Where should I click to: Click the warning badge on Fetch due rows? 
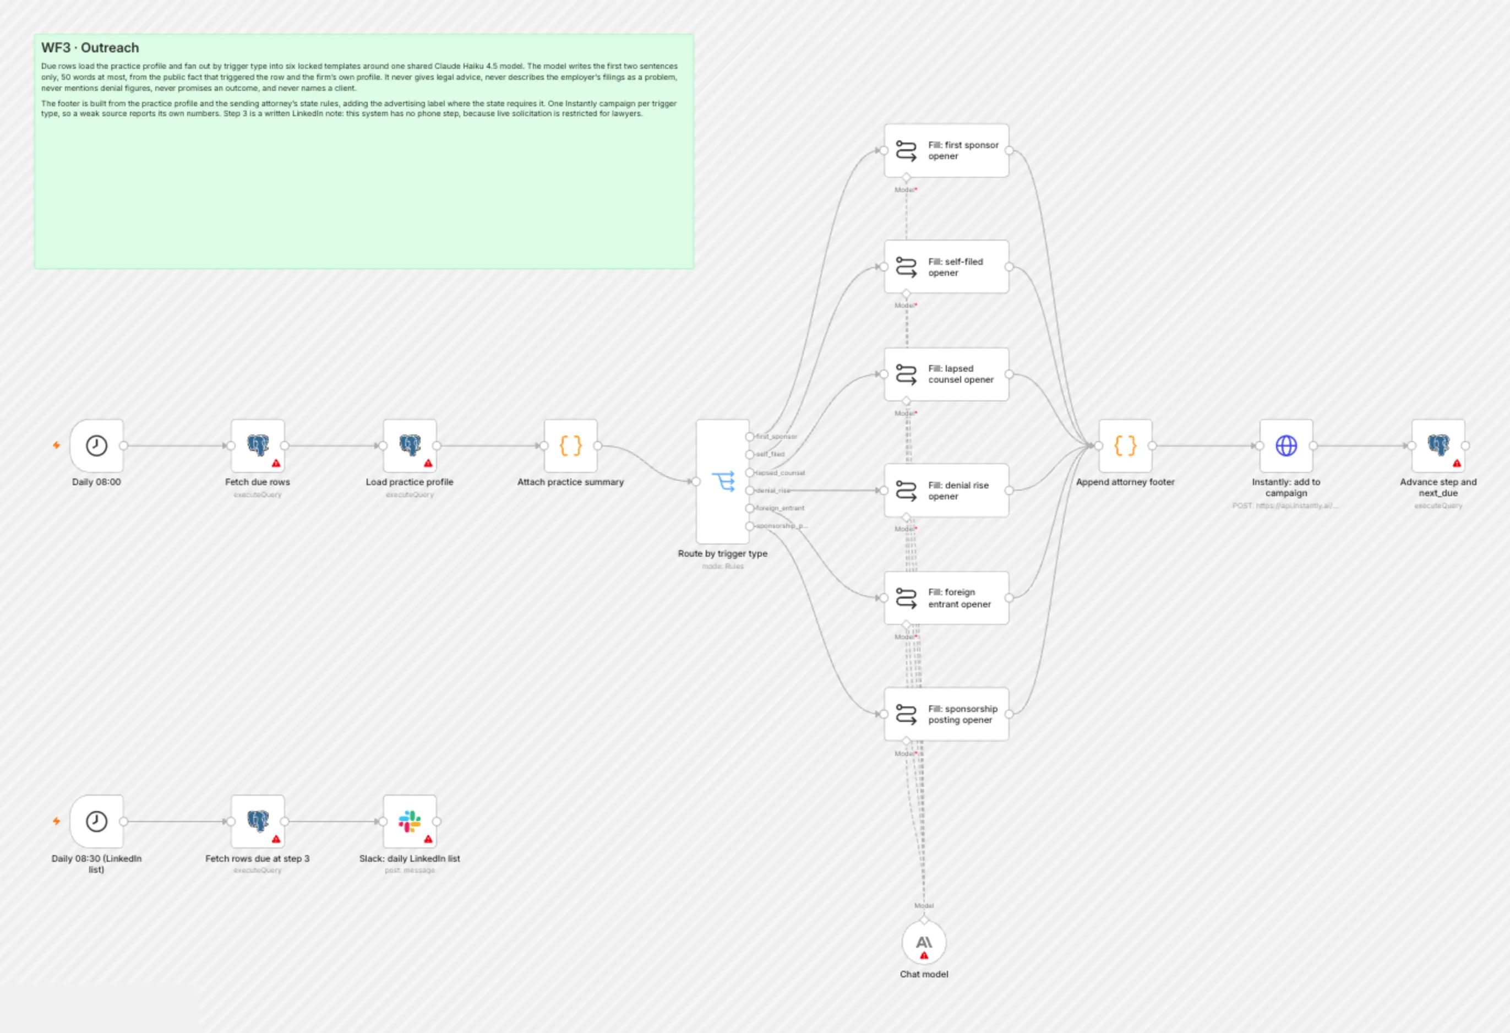[x=276, y=464]
